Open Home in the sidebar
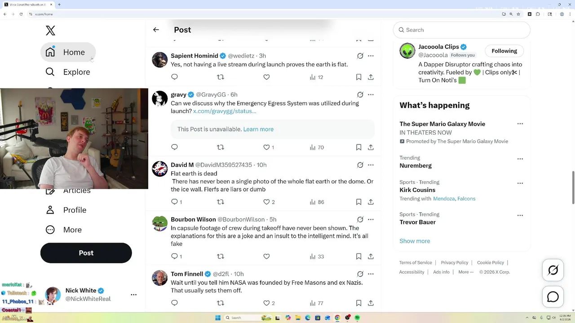This screenshot has width=575, height=323. (68, 52)
